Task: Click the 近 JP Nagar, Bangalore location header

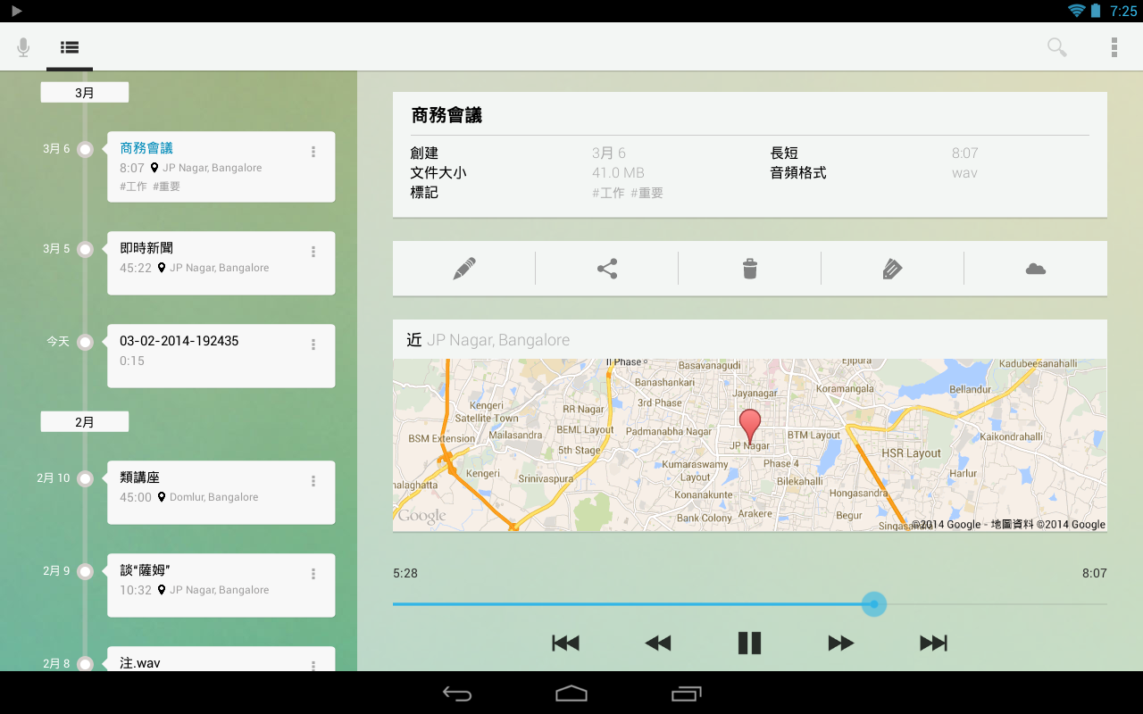Action: [x=750, y=339]
